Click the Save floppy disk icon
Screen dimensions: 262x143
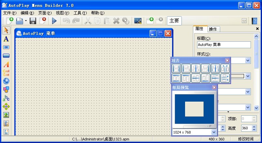[x=33, y=21]
